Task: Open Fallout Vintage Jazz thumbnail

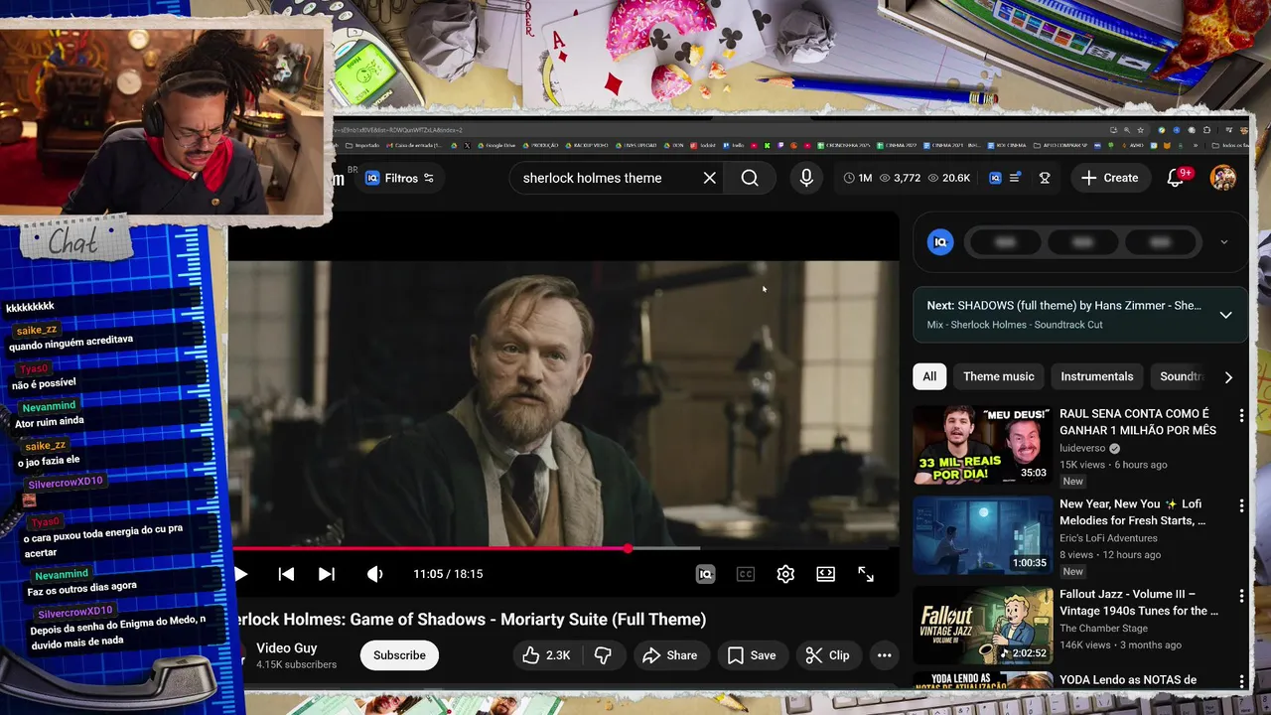Action: pos(982,626)
